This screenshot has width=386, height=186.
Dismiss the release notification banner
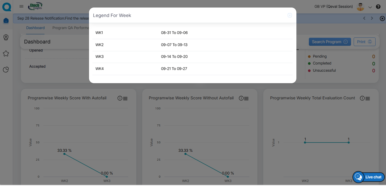(x=382, y=18)
